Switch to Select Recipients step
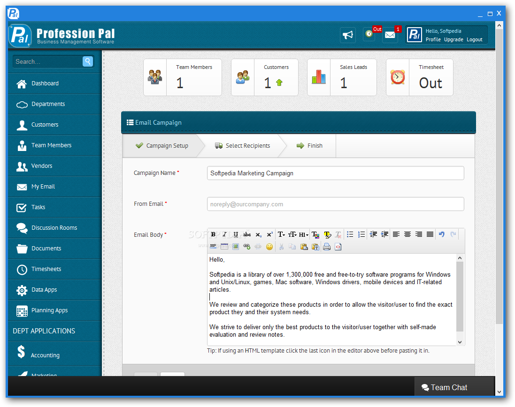 pos(242,146)
